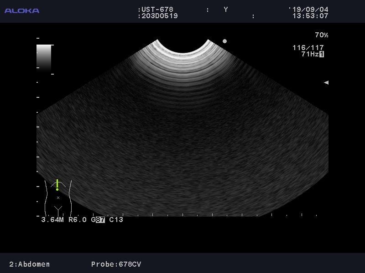Click the grayscale bar gradient
The image size is (365, 273).
(x=44, y=58)
